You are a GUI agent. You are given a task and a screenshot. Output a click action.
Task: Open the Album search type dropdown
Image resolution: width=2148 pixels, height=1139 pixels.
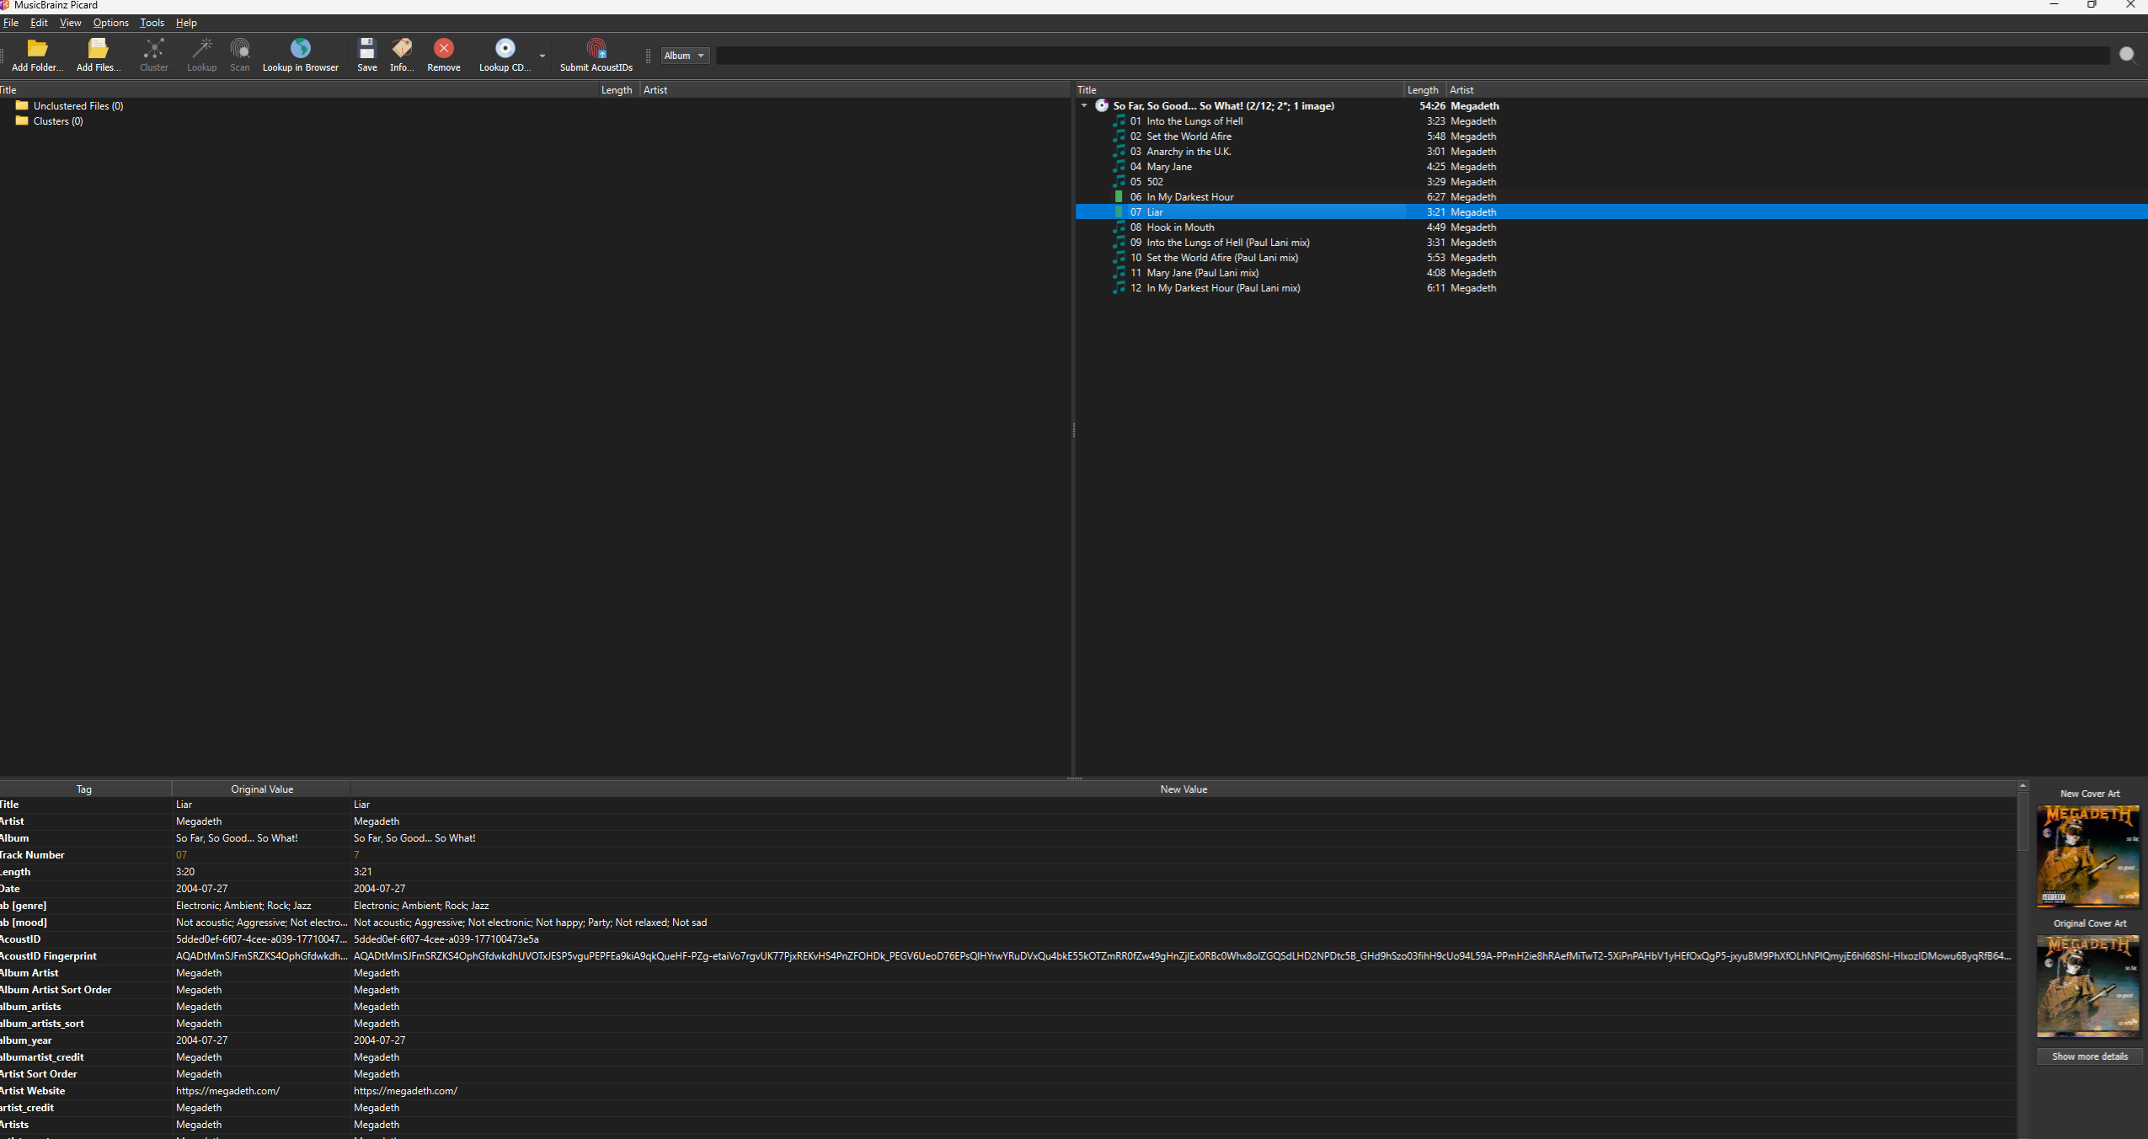pyautogui.click(x=685, y=56)
